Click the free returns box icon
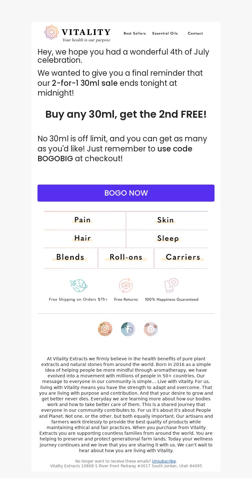The width and height of the screenshot is (252, 478). (x=126, y=286)
